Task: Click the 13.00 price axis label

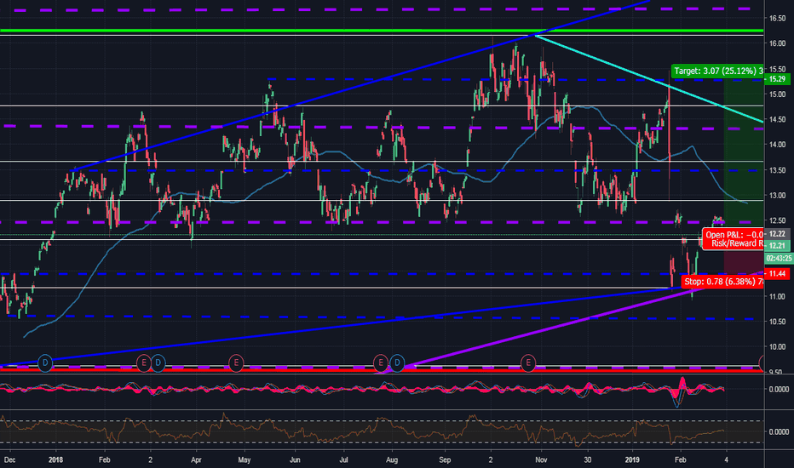Action: click(x=777, y=196)
